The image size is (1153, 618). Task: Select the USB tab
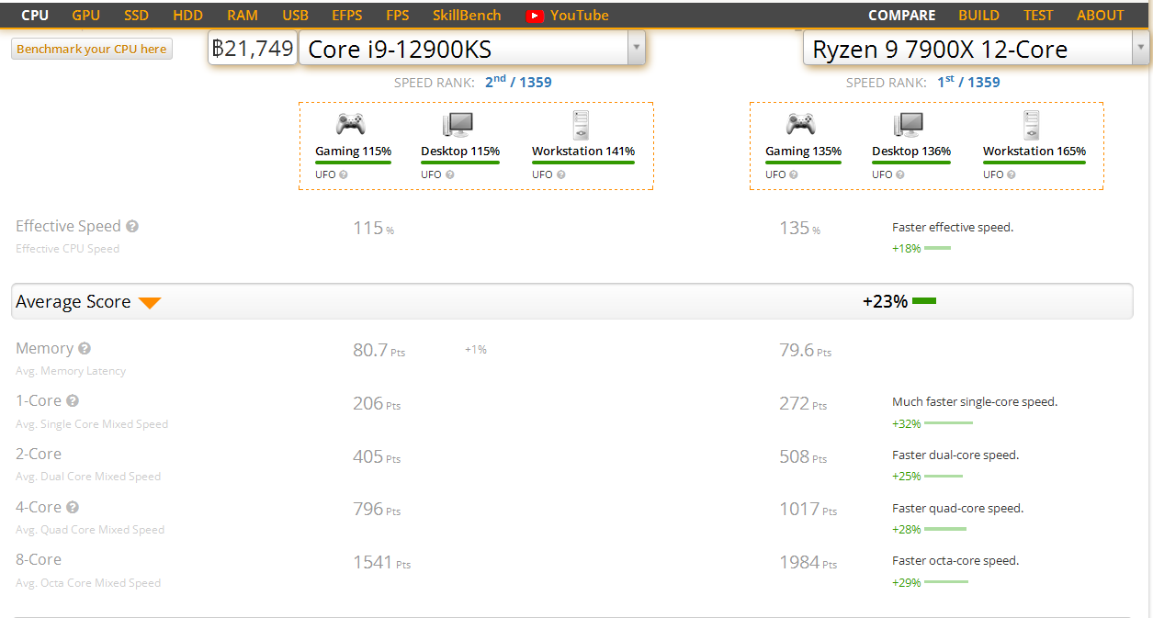296,15
